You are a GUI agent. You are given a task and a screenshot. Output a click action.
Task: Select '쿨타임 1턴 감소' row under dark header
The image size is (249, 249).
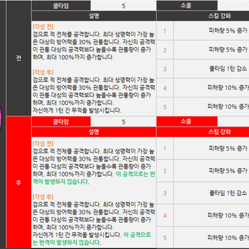[x=203, y=69]
